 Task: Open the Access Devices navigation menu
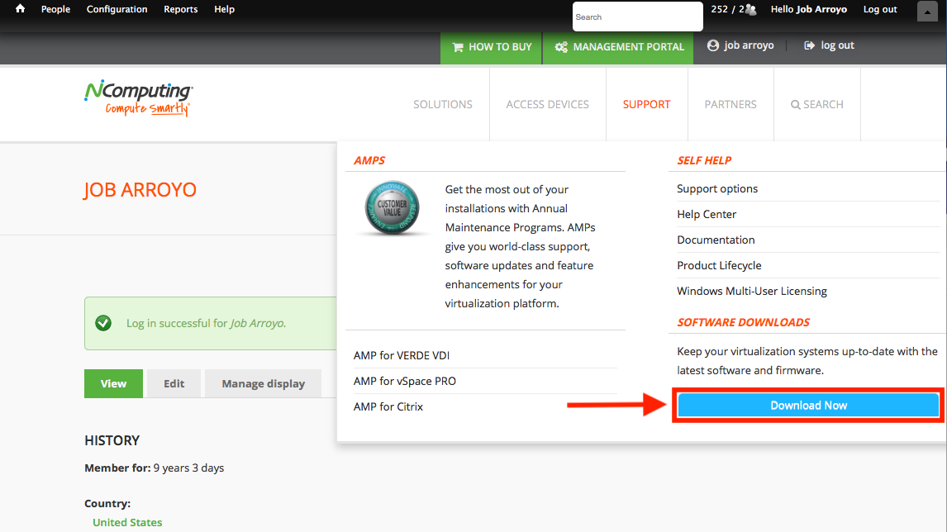tap(547, 104)
